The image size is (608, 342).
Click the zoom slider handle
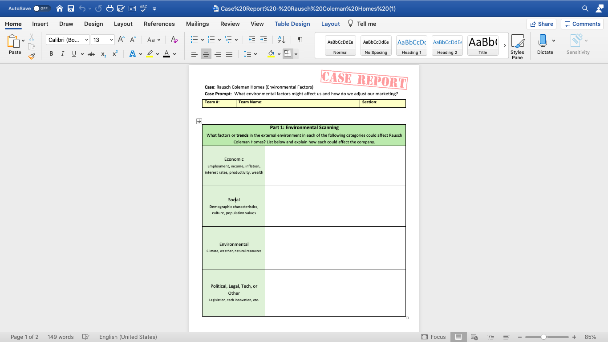[543, 337]
